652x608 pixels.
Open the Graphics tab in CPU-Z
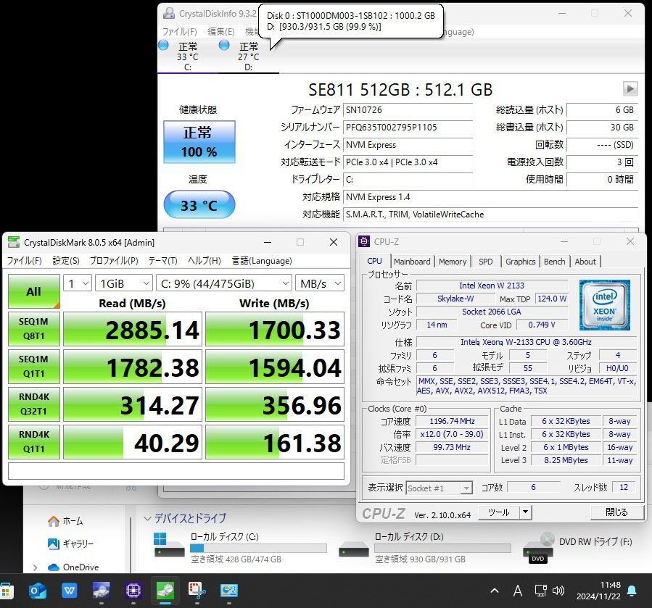click(520, 262)
